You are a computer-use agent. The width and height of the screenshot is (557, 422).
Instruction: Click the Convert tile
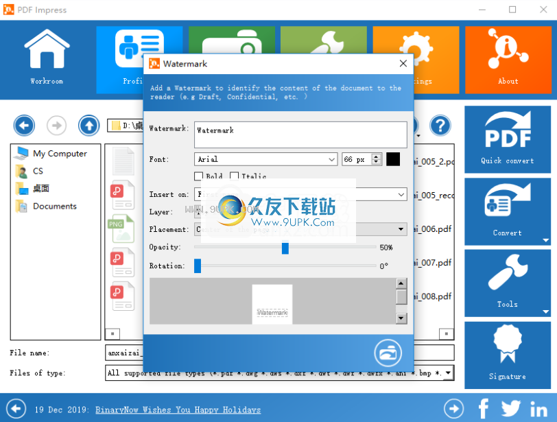508,211
